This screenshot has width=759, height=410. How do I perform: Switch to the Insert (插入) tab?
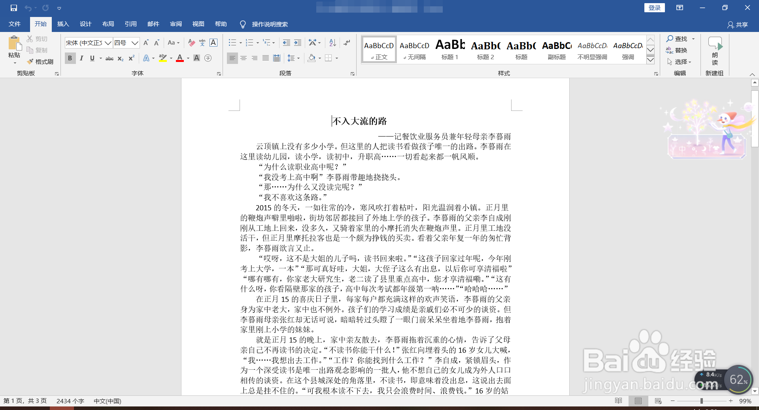[63, 24]
